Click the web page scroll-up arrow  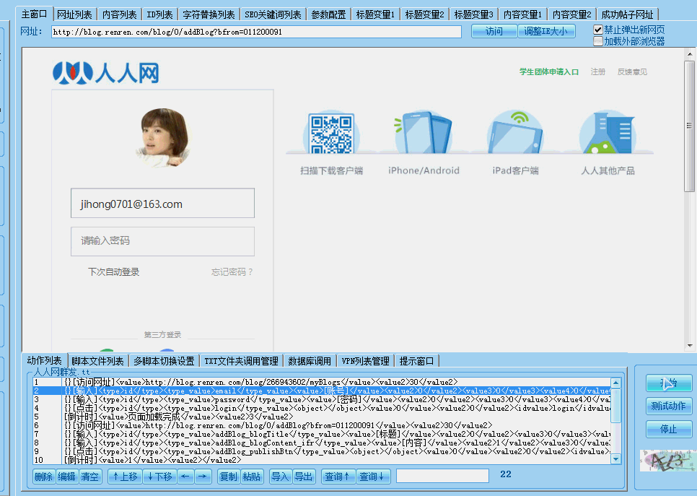(690, 54)
